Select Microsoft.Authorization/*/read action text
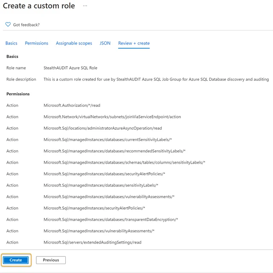This screenshot has width=273, height=273. point(72,105)
